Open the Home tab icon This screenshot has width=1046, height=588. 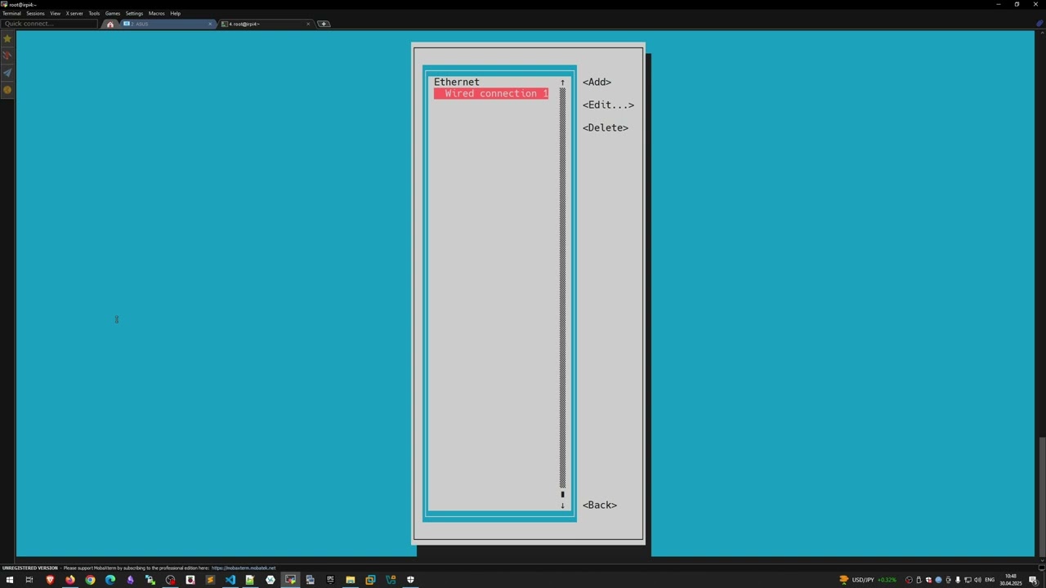click(110, 24)
